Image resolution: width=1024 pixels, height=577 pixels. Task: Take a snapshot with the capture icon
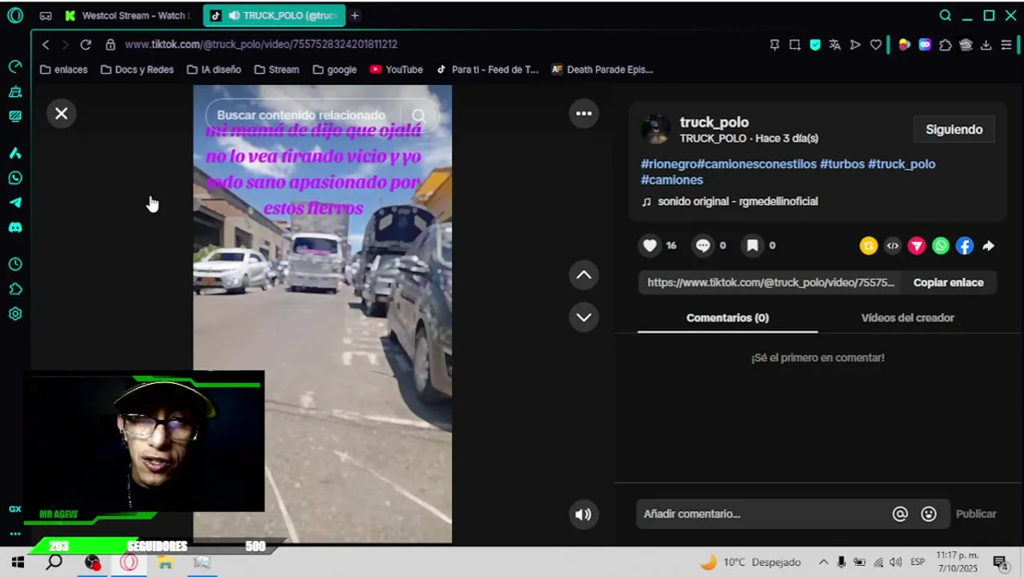795,45
